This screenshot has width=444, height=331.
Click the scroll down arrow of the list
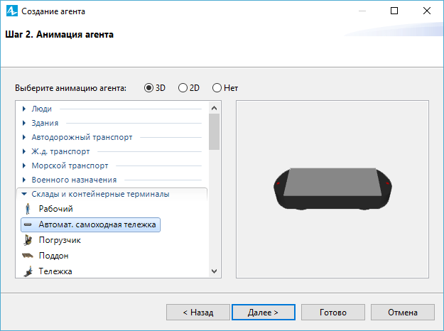point(215,271)
